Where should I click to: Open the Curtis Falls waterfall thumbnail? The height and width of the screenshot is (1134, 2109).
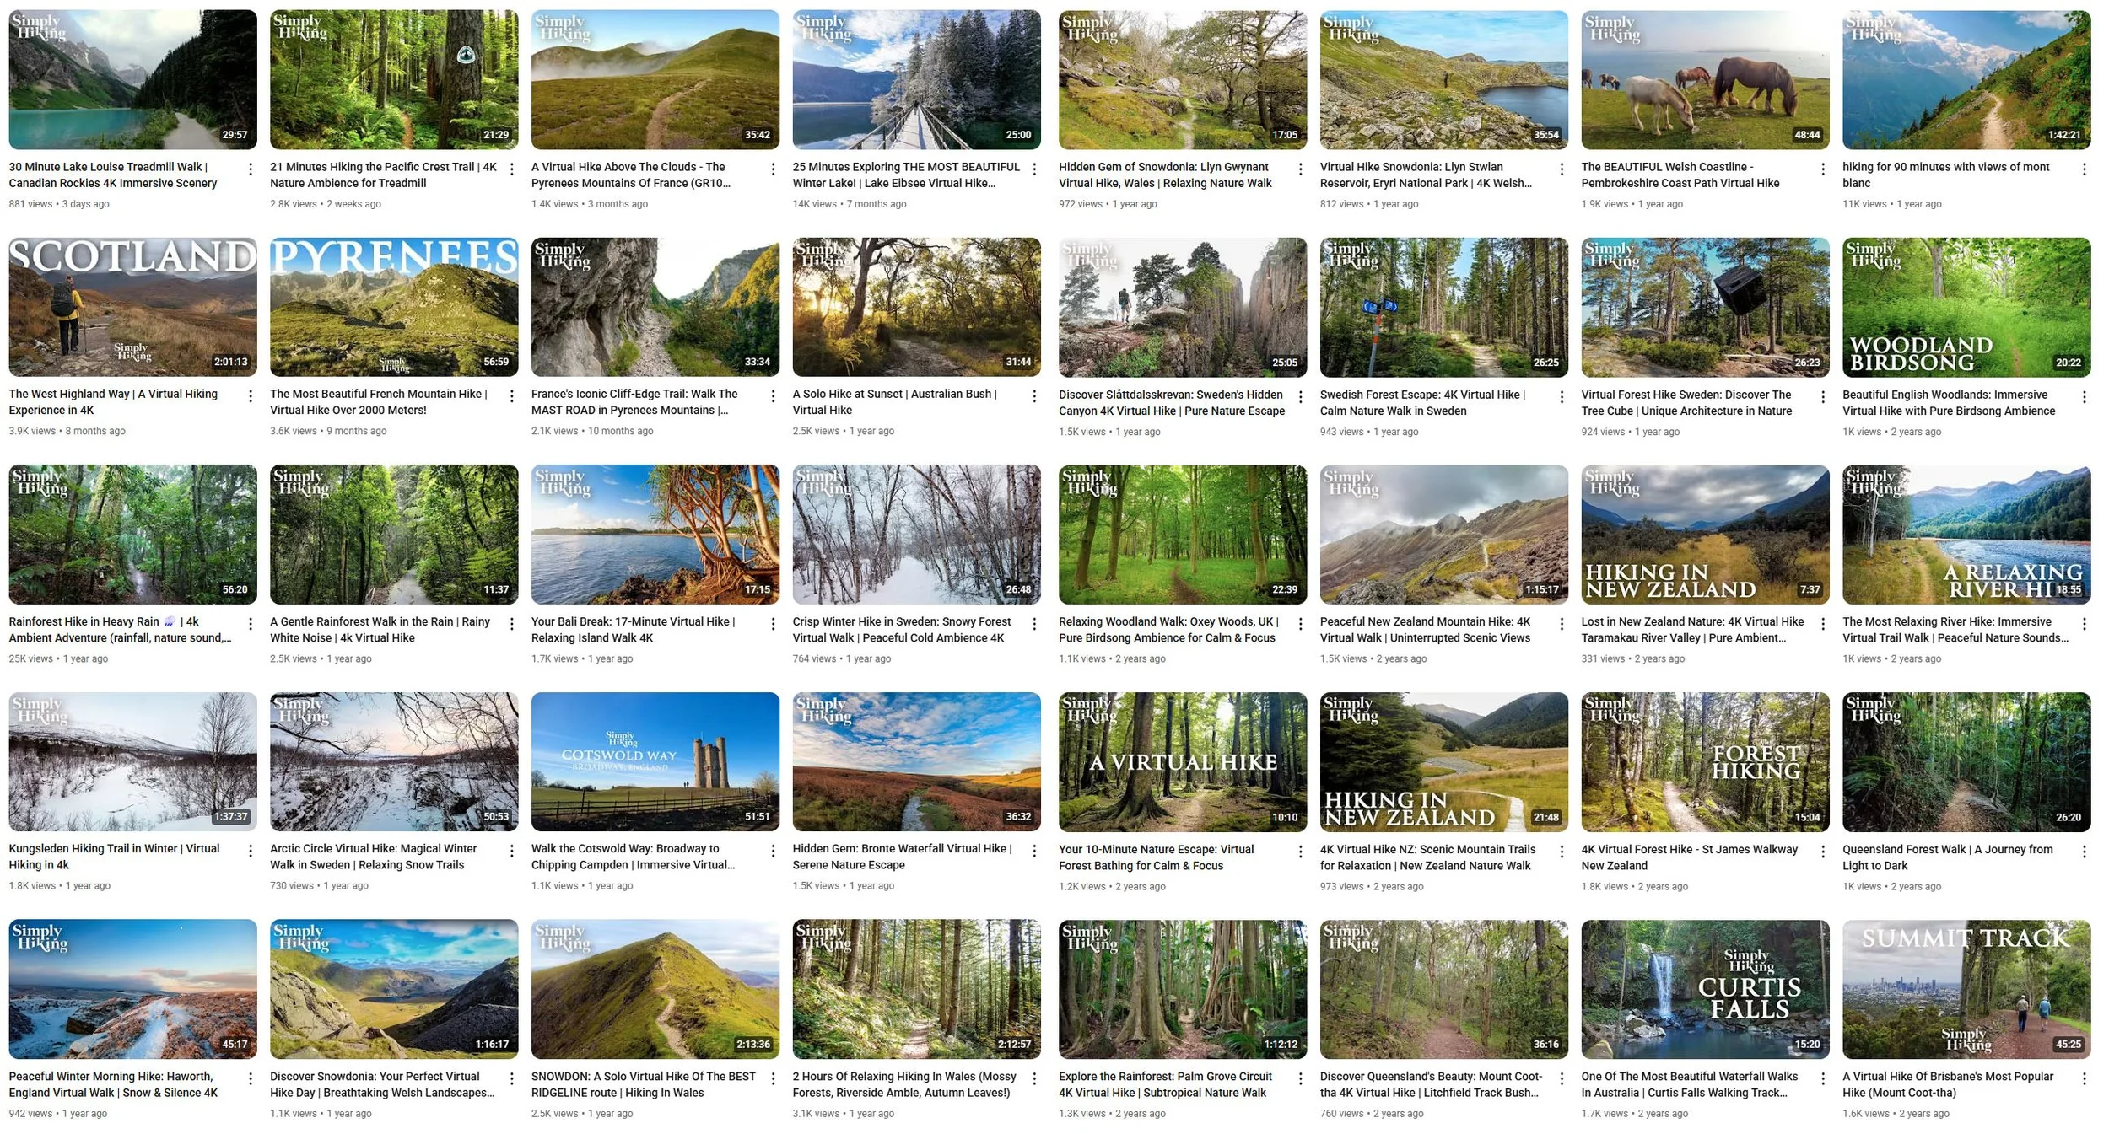1706,989
